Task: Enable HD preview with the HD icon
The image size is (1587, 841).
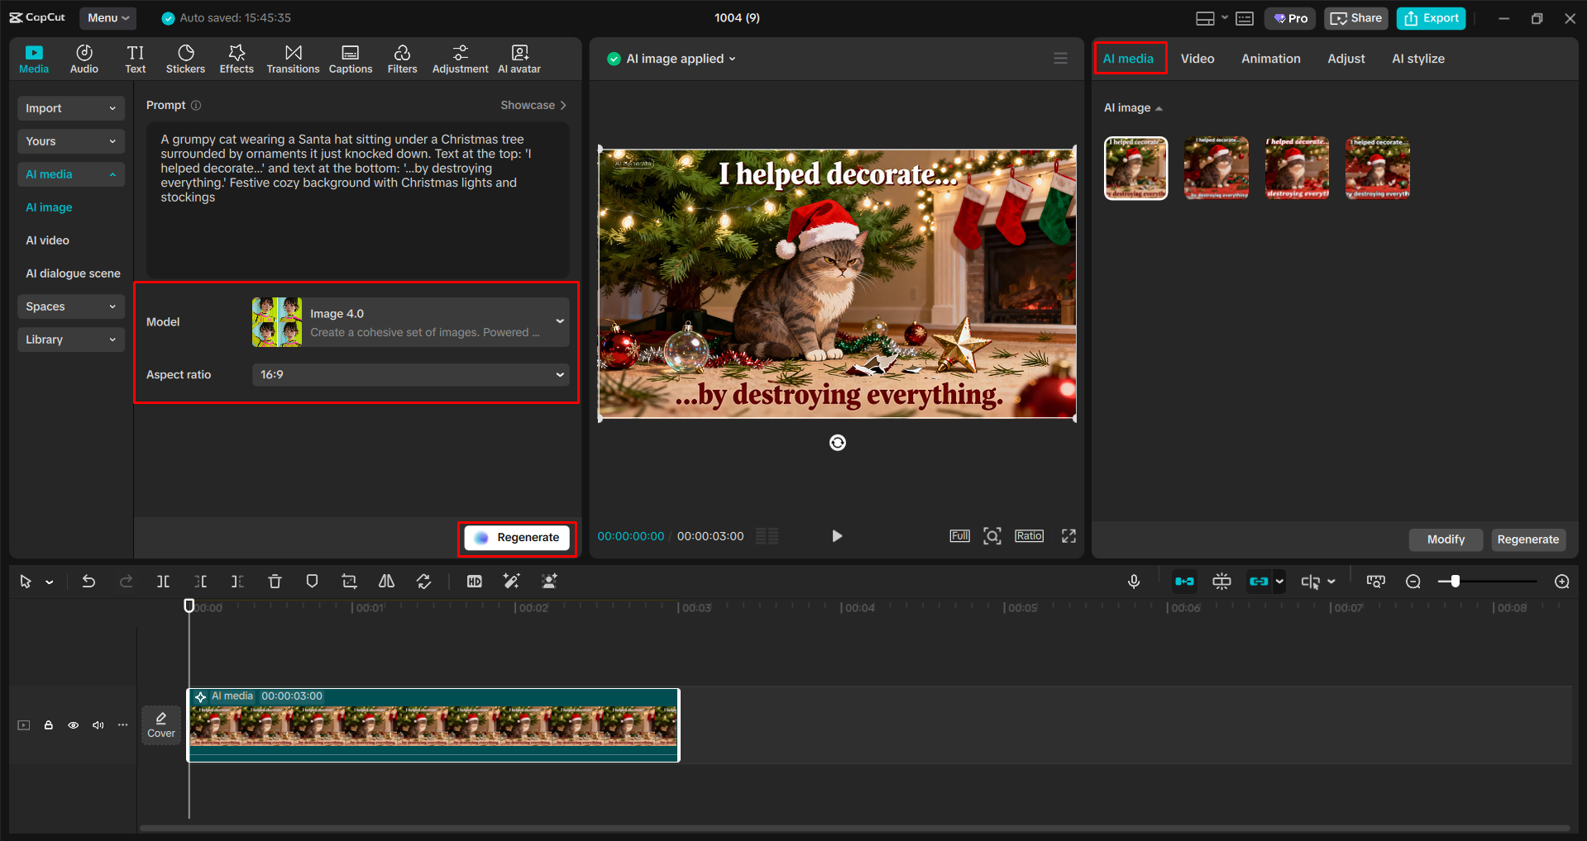Action: pos(474,581)
